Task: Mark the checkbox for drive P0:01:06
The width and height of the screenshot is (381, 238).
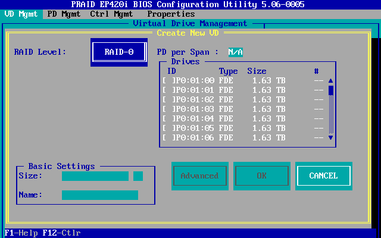Action: (168, 137)
